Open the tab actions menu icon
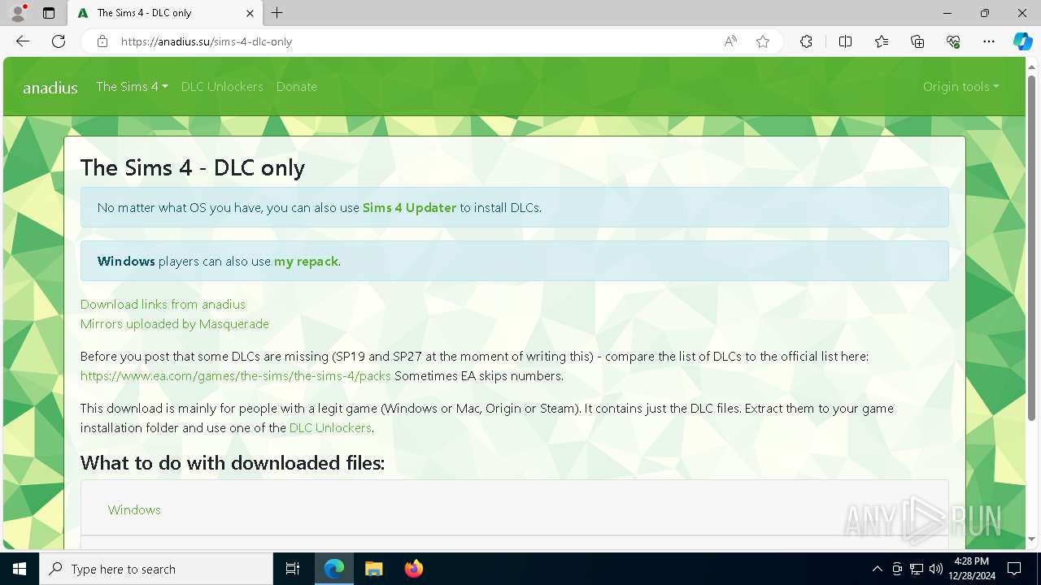1041x585 pixels. 49,13
